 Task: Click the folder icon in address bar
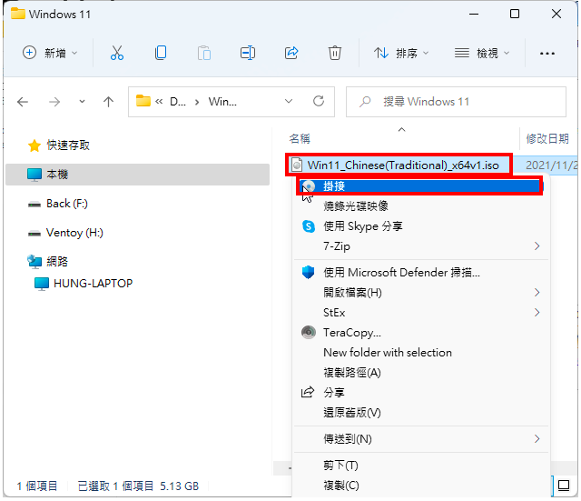(143, 101)
